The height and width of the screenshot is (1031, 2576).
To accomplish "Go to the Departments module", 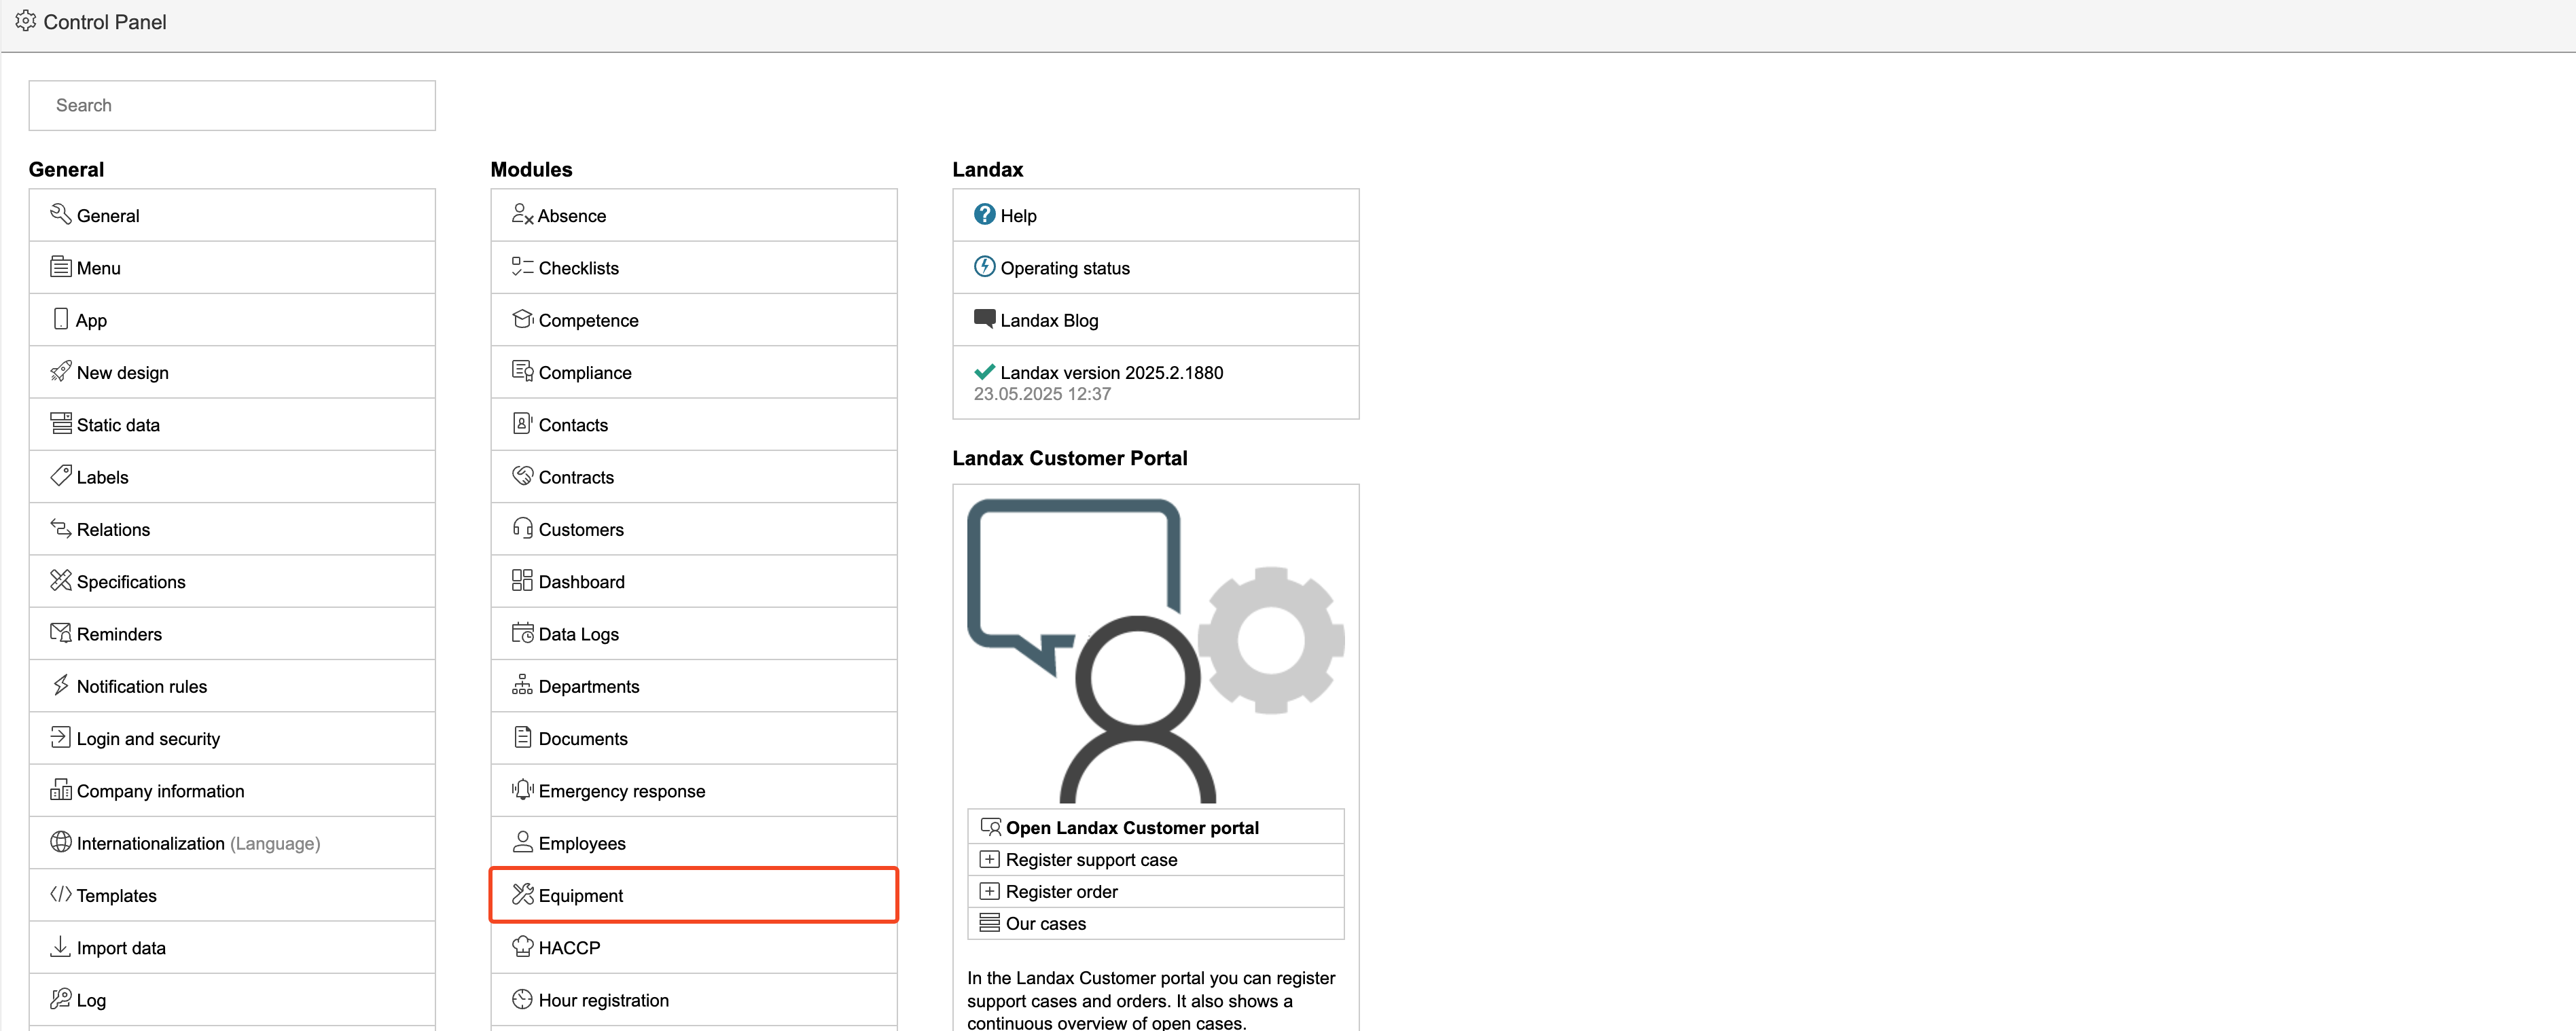I will pos(588,686).
